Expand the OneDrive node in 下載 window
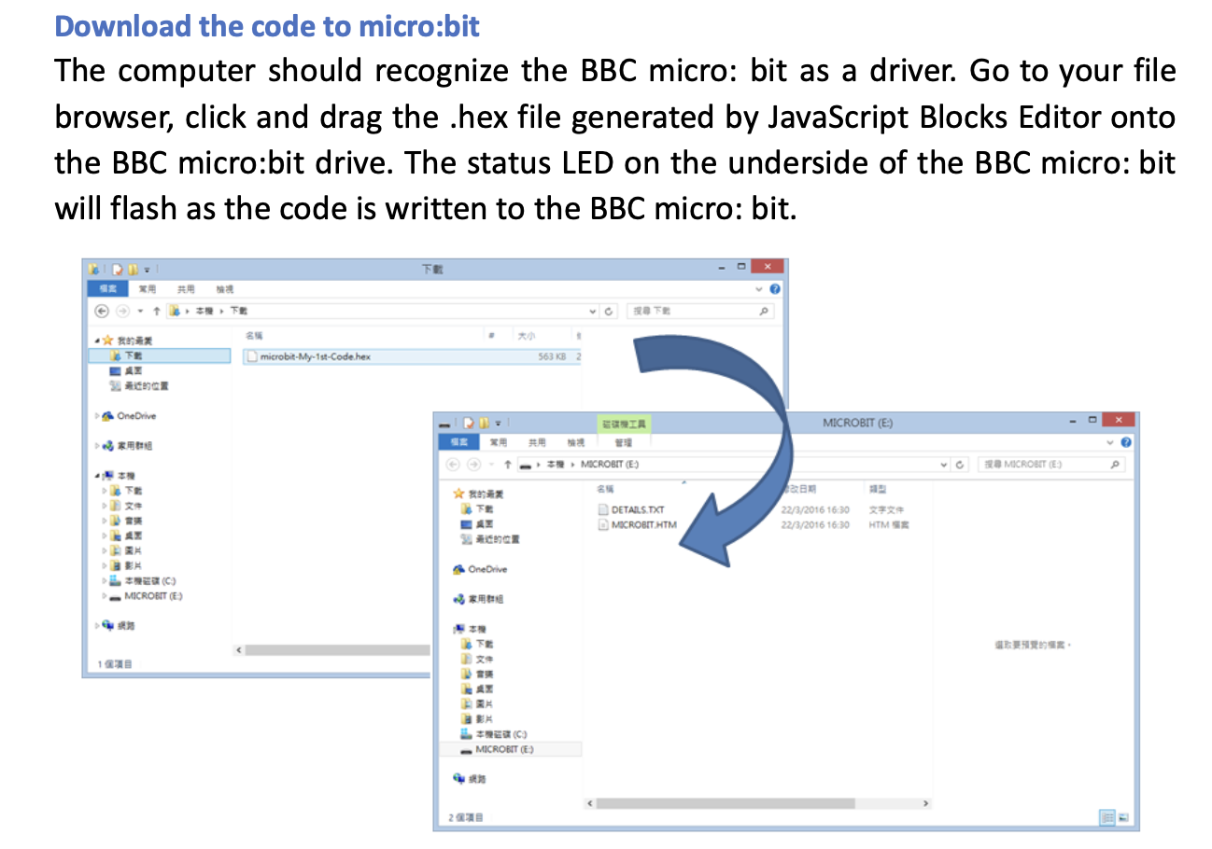This screenshot has height=849, width=1212. click(x=96, y=416)
